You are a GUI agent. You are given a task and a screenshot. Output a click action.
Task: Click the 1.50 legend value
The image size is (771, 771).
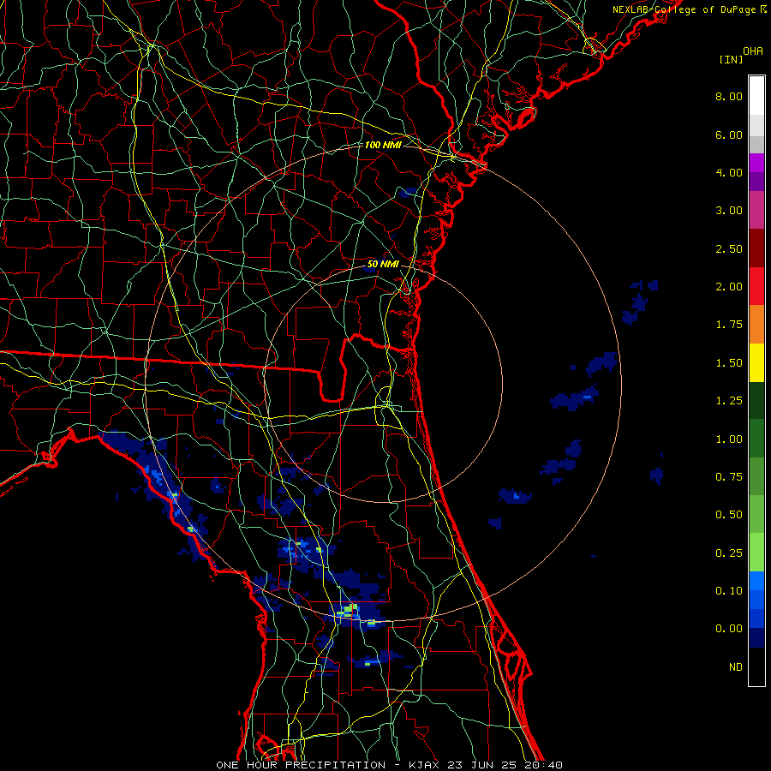pos(729,363)
